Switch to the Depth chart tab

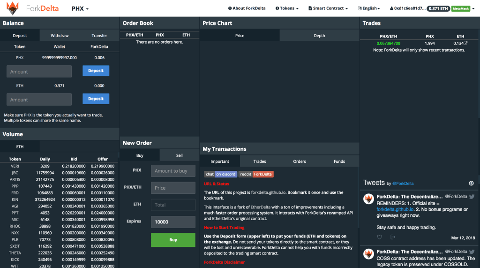[x=319, y=36]
